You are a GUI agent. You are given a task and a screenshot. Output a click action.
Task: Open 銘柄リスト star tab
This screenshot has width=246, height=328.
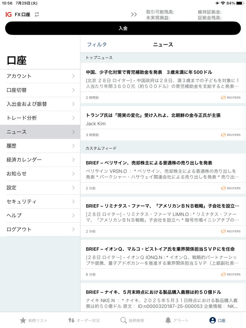pos(33,320)
